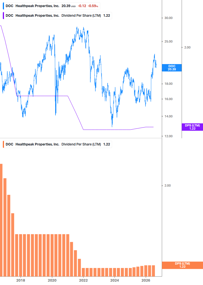Click the blue legend color bar
203x285 pixels.
[x=3, y=6]
